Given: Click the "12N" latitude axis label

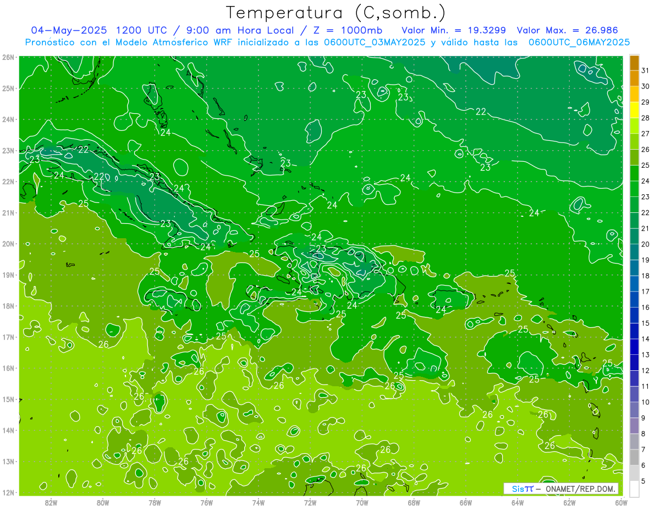Looking at the screenshot, I should (8, 492).
